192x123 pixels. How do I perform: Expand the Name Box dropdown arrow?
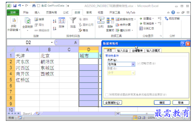point(52,42)
